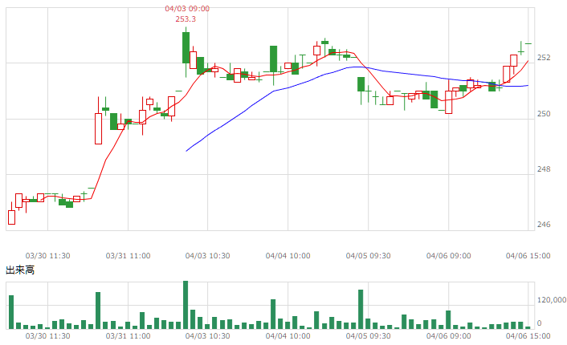
Task: Click 04/03 10:30 under the volume chart
Action: [207, 336]
